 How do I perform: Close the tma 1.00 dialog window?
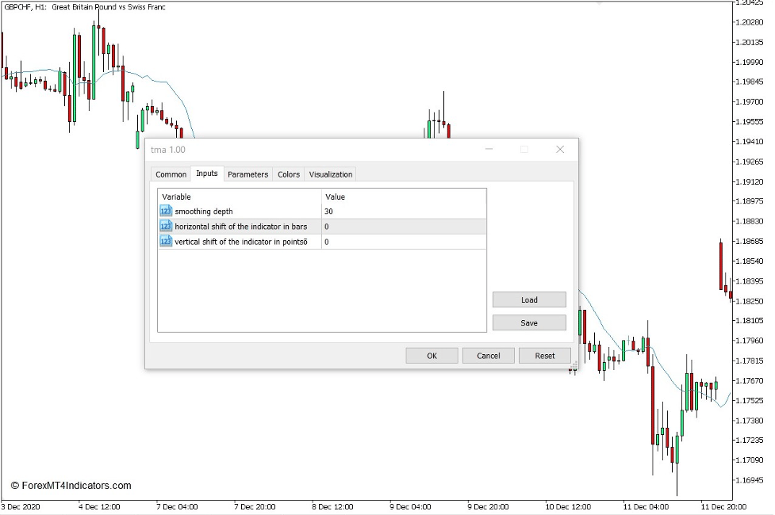pos(560,150)
